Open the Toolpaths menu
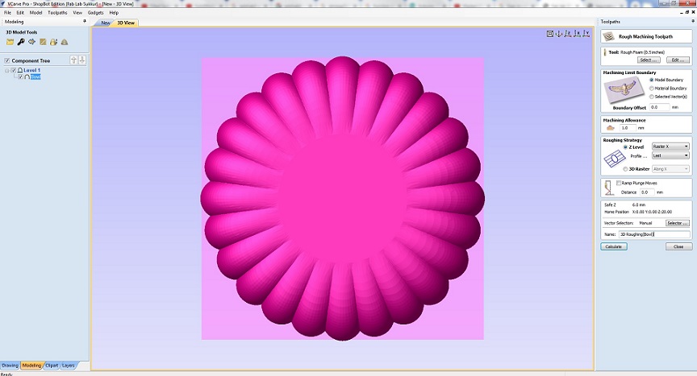Image resolution: width=697 pixels, height=376 pixels. coord(57,12)
